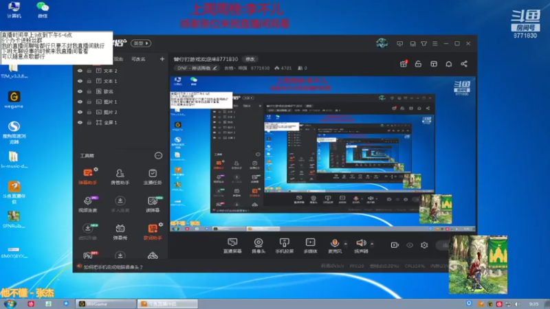Lock the 图片 1 source
This screenshot has width=550, height=309.
click(89, 102)
